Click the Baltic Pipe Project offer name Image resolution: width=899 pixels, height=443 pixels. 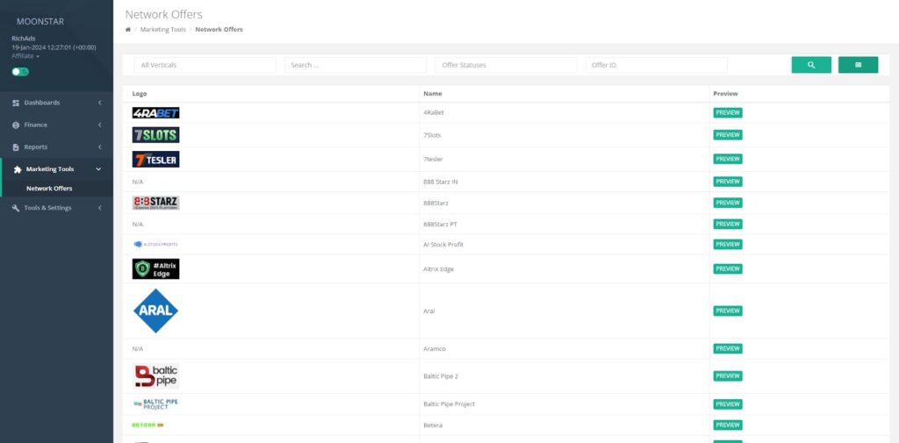coord(449,404)
